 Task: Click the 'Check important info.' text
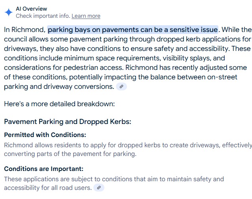tap(43, 16)
